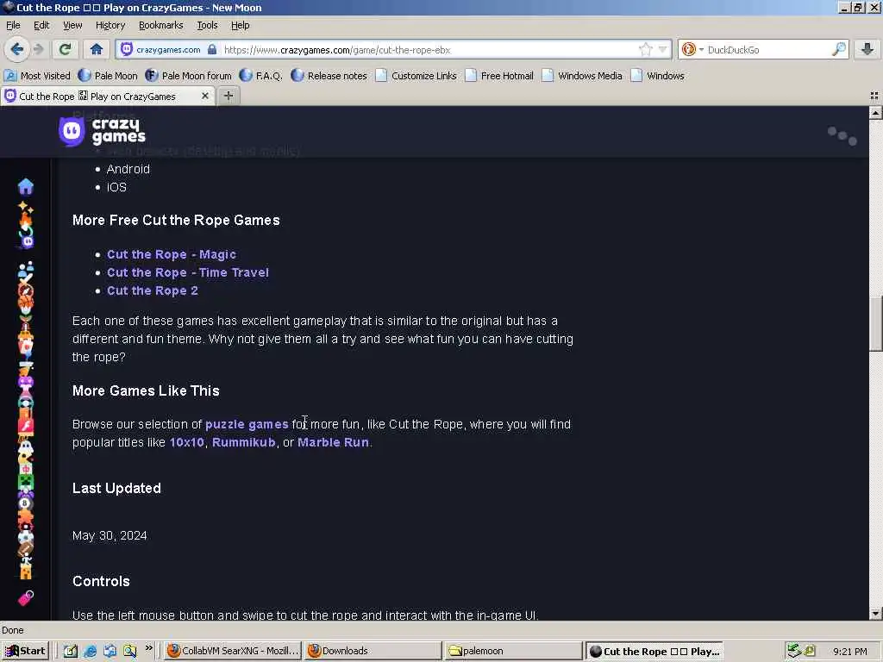Open the Downloads arrow button
The height and width of the screenshot is (662, 883).
(x=867, y=49)
